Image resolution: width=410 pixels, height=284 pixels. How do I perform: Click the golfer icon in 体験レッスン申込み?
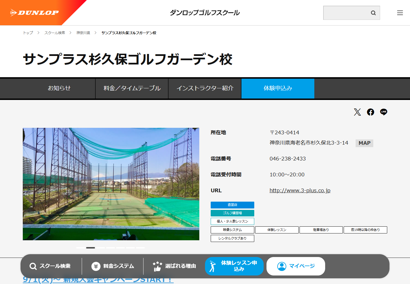click(x=212, y=266)
